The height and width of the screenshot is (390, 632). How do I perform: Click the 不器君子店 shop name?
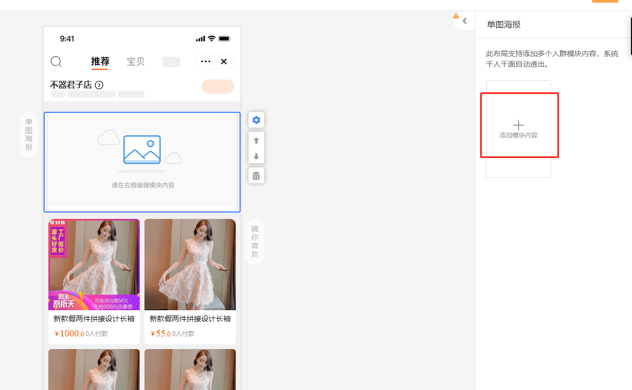click(71, 85)
